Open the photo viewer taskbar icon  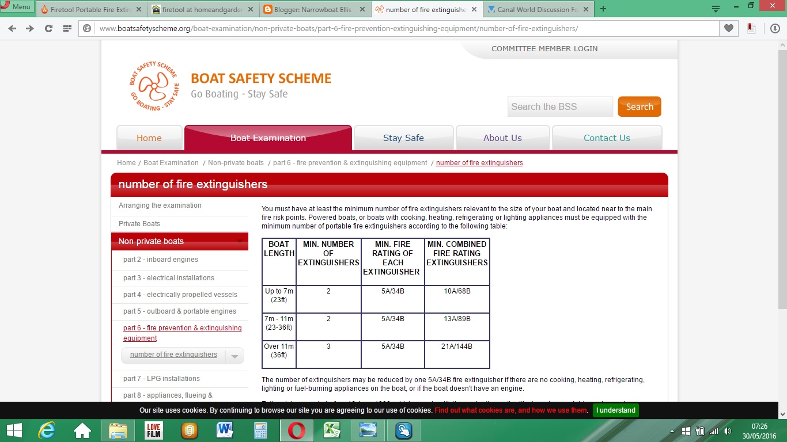368,430
